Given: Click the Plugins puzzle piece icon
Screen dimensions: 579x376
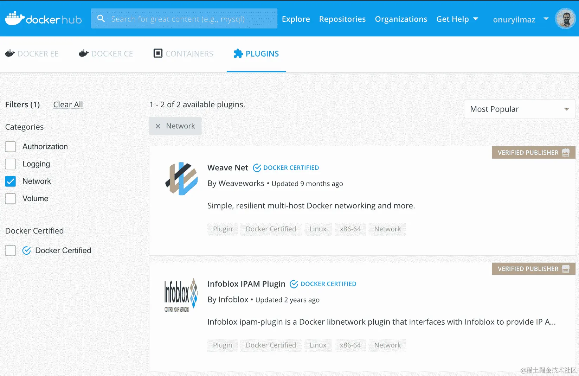Looking at the screenshot, I should point(238,53).
